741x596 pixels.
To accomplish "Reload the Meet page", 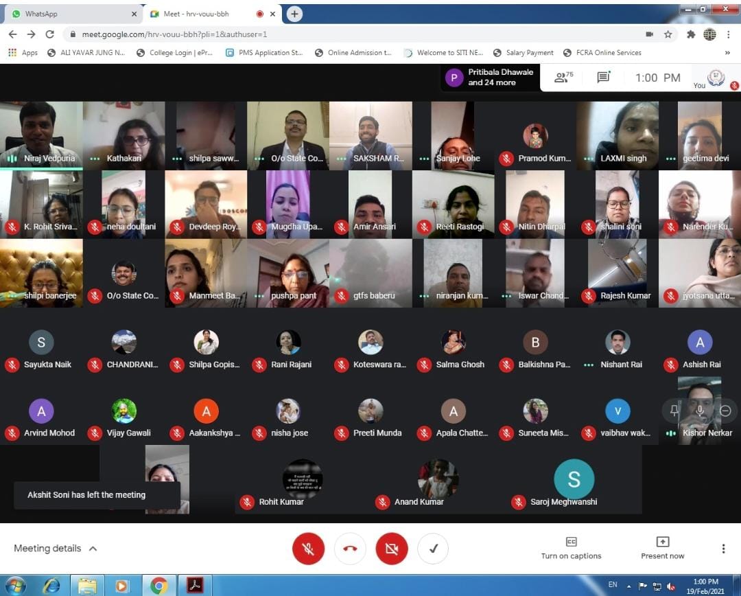I will pos(49,34).
